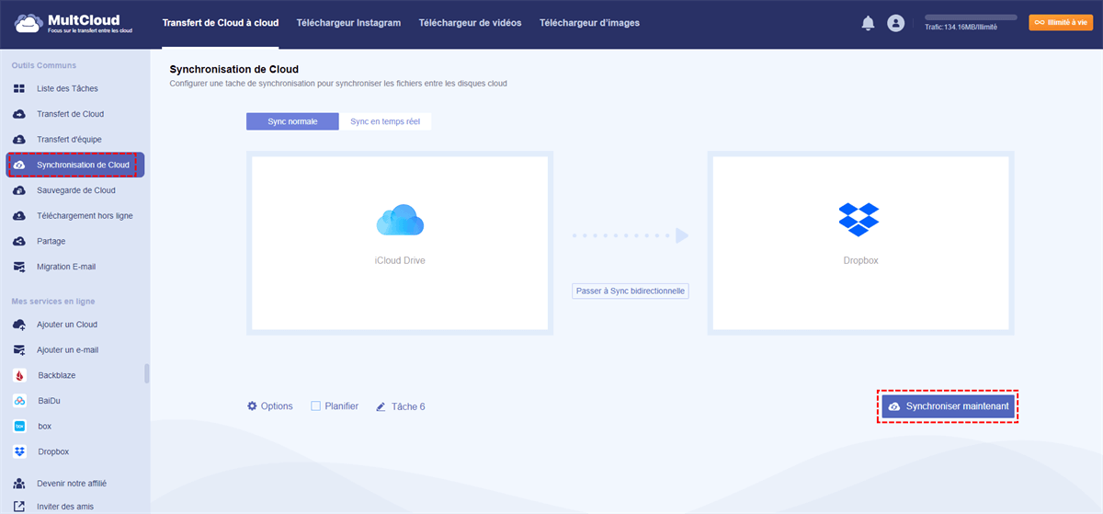
Task: Open Transfert d'équipe in sidebar
Action: [x=69, y=140]
